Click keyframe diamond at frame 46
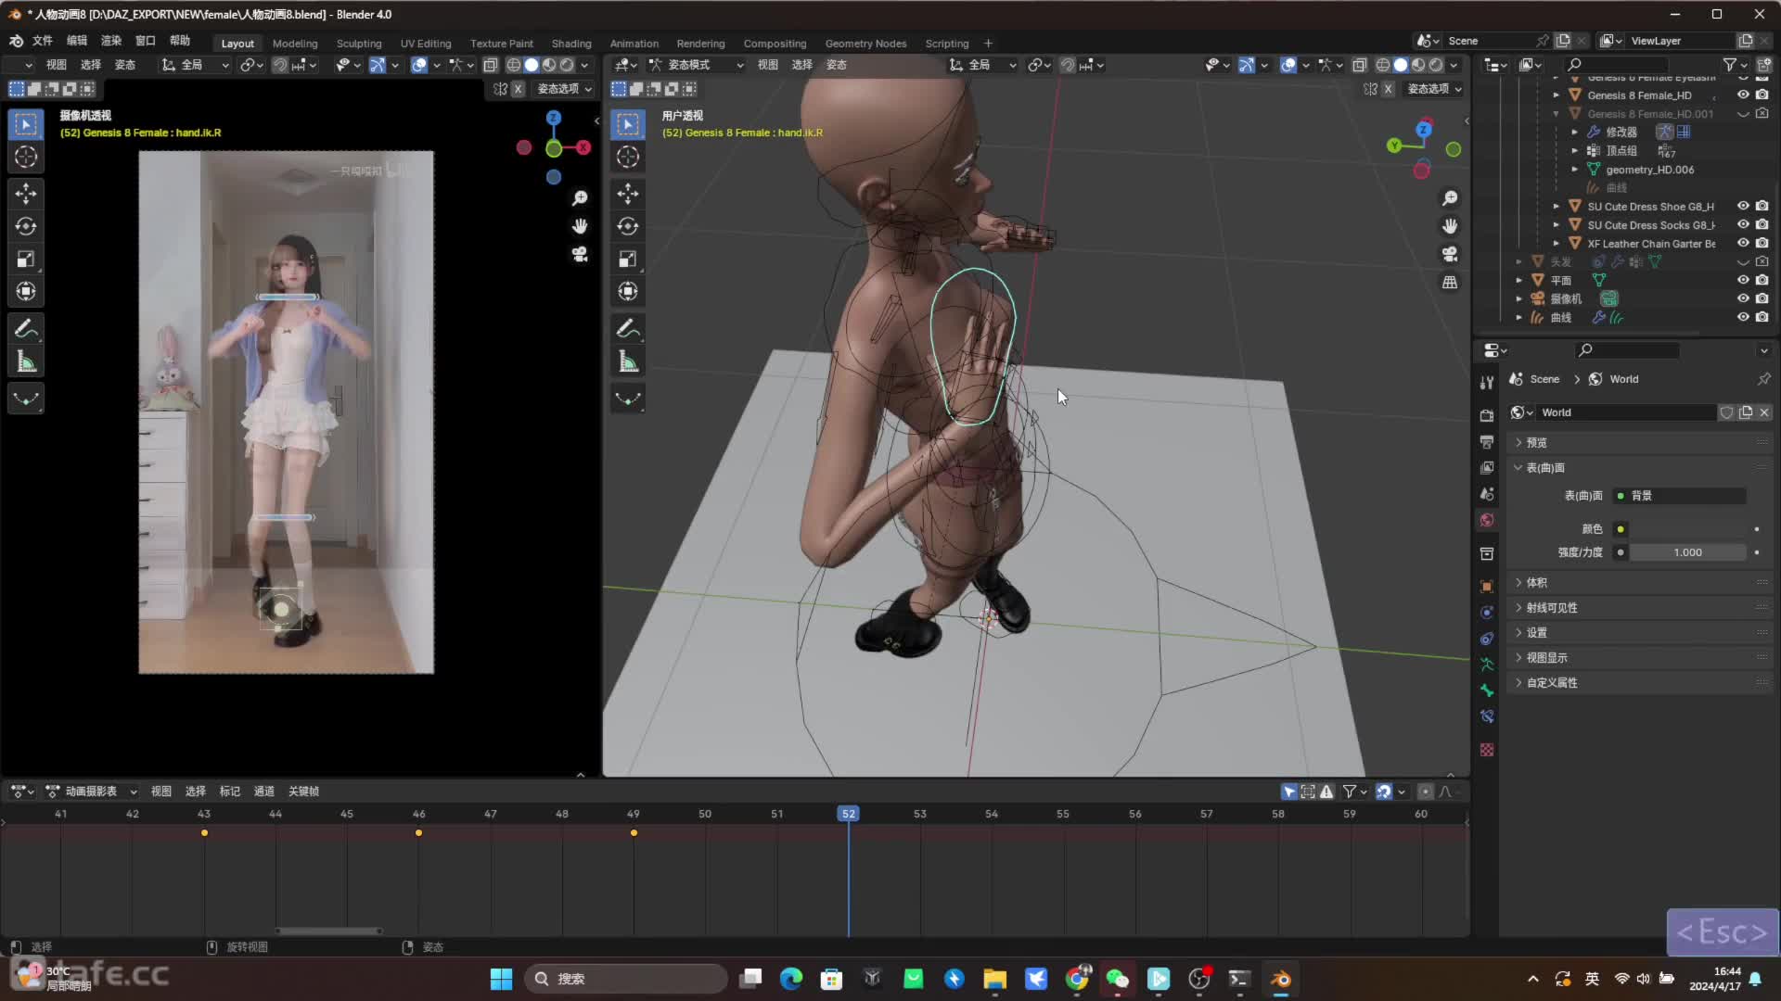Viewport: 1781px width, 1001px height. (x=418, y=833)
